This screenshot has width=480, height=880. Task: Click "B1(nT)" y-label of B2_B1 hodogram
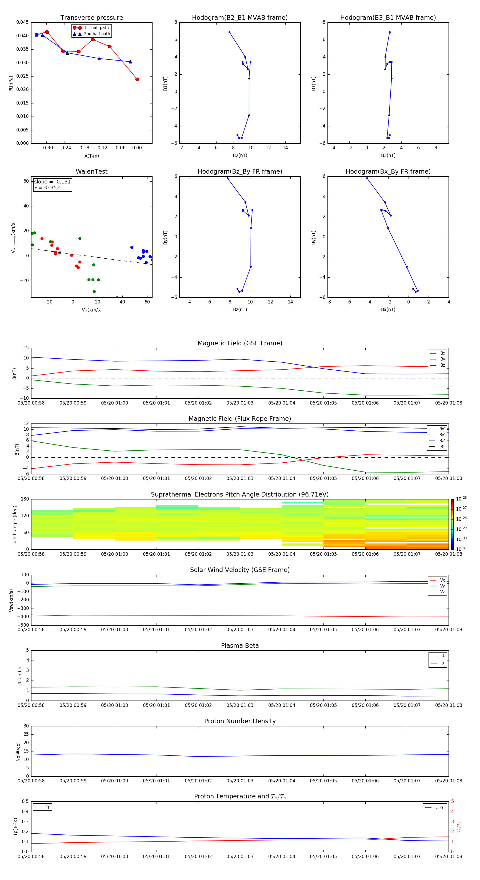165,83
